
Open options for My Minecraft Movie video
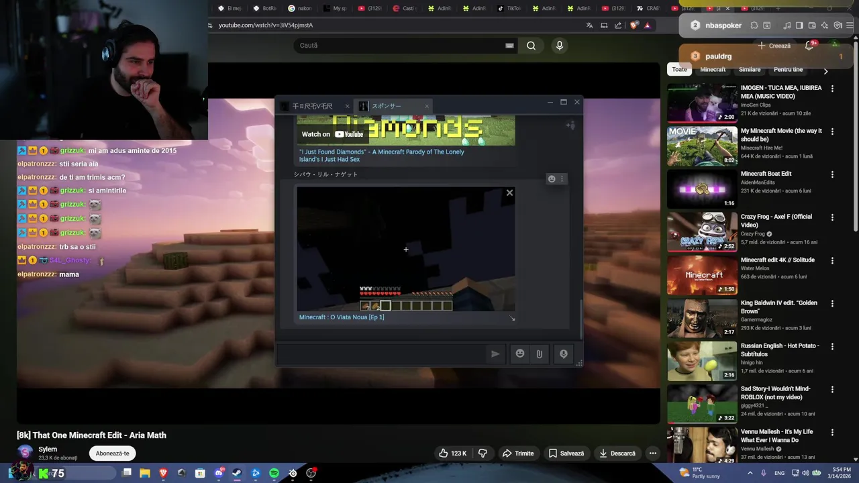coord(832,131)
